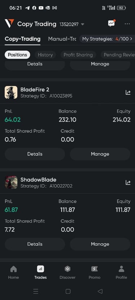Open the Discover tab icon
The image size is (135, 300).
(67, 269)
